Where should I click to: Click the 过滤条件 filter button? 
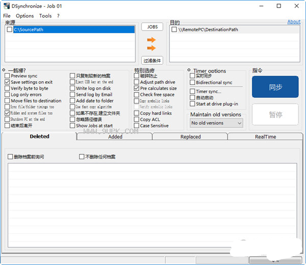[x=152, y=61]
